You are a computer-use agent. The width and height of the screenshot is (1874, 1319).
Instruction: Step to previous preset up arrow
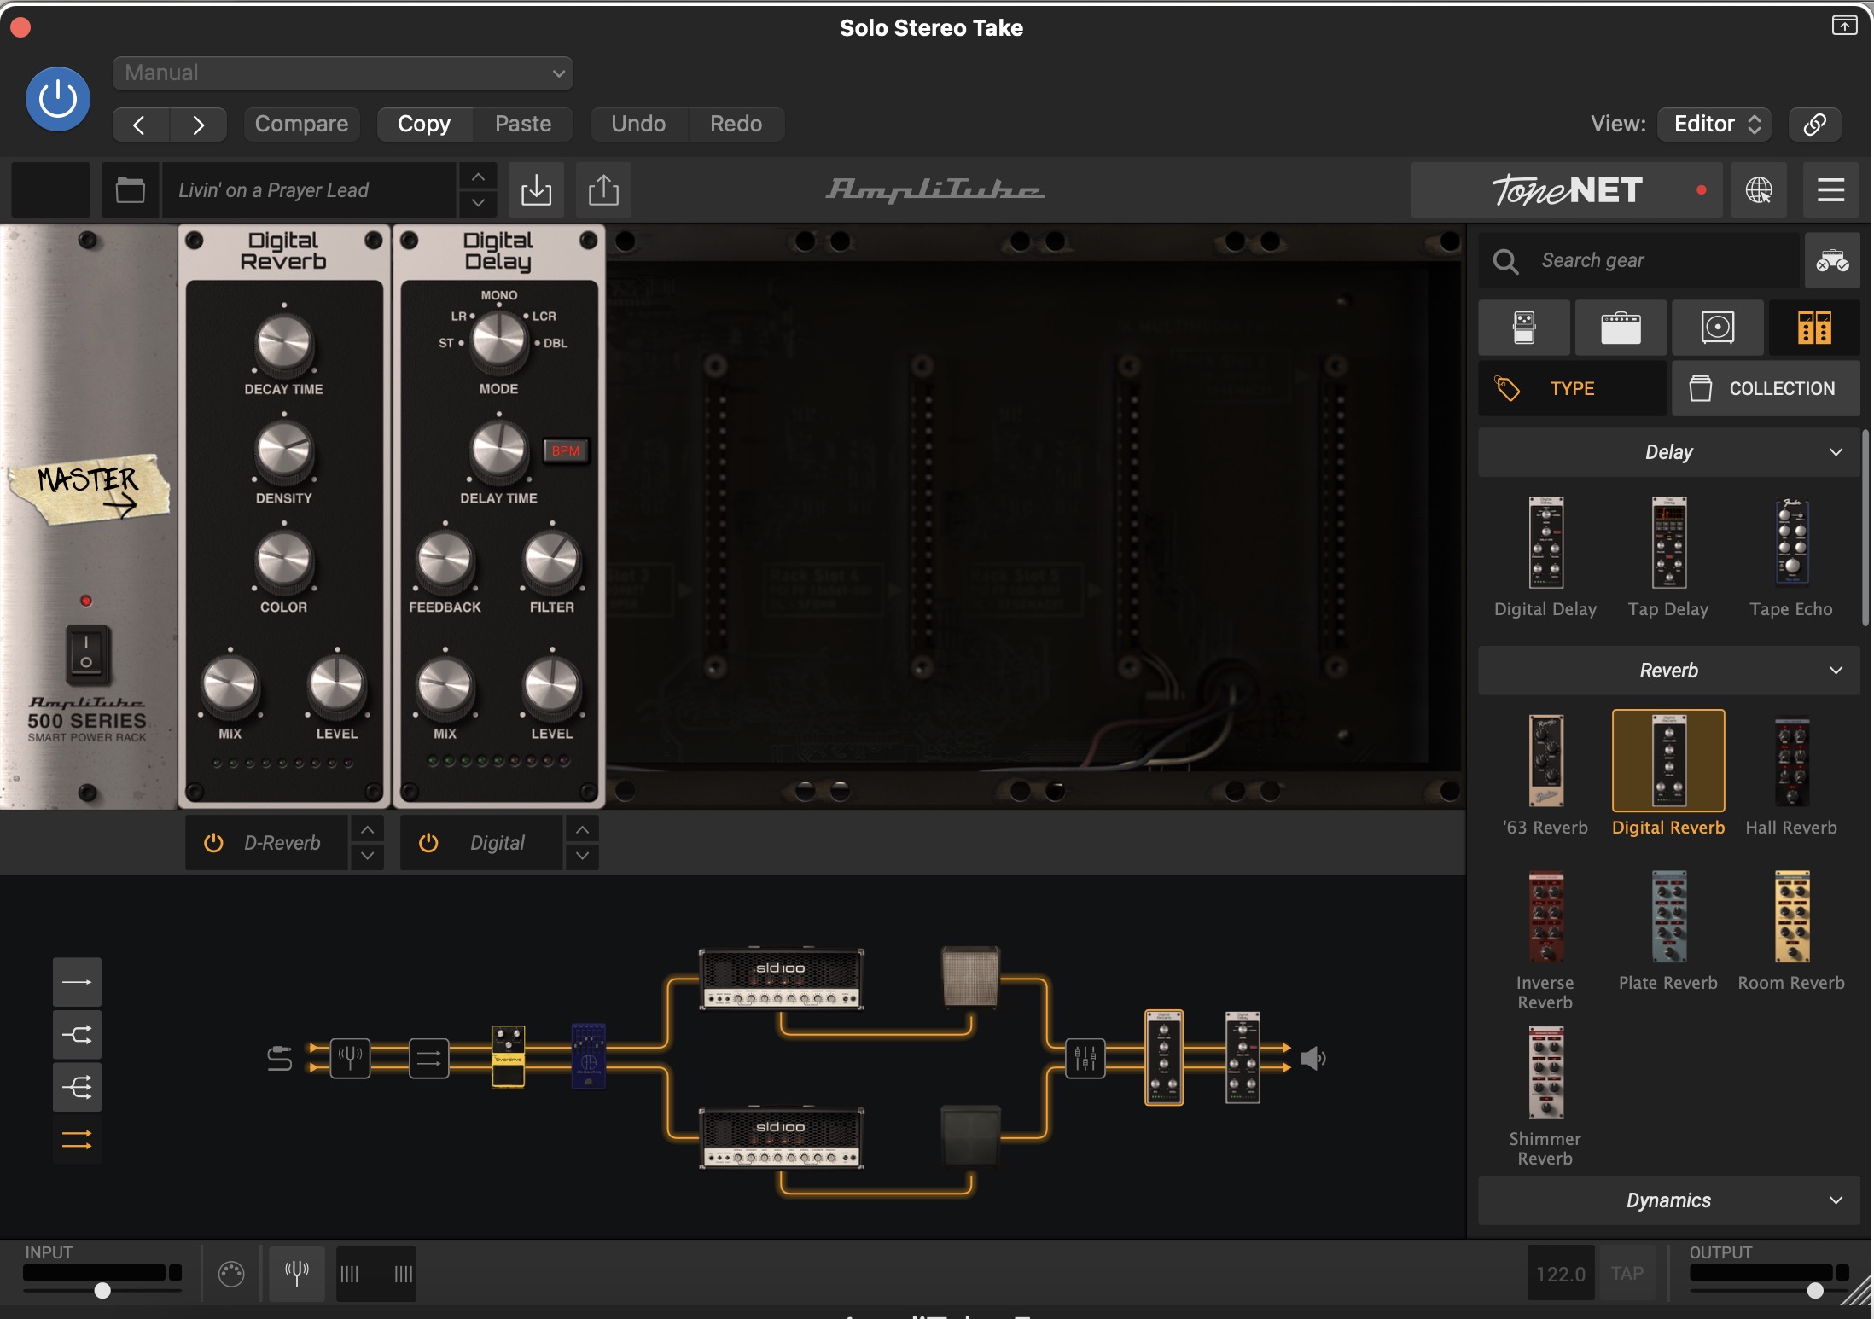[x=478, y=177]
